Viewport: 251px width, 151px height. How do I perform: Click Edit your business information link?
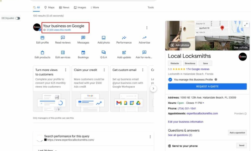[x=185, y=122]
